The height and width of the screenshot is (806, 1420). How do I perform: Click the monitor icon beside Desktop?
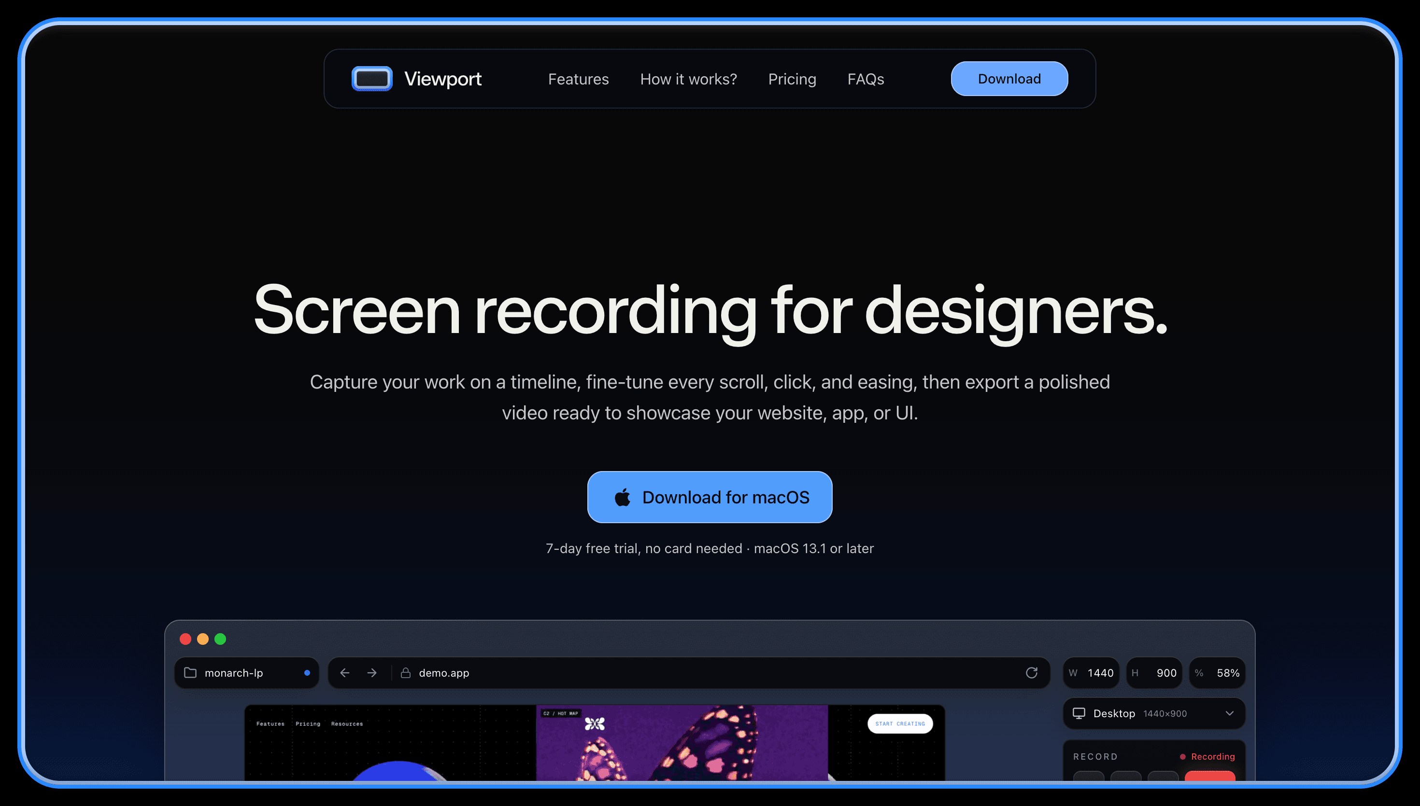[1079, 713]
